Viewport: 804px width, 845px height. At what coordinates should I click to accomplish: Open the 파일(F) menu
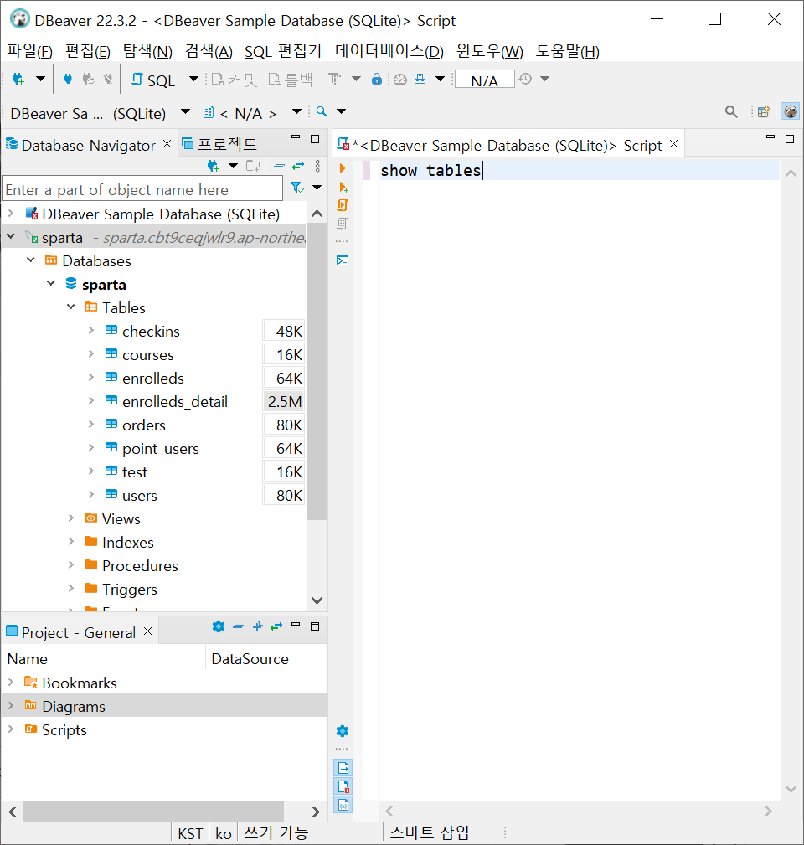(29, 51)
